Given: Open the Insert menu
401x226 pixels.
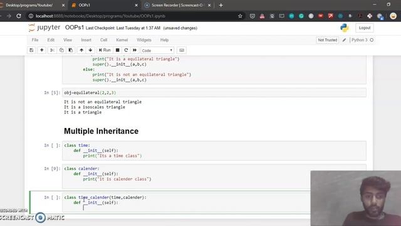Looking at the screenshot, I should (x=86, y=40).
